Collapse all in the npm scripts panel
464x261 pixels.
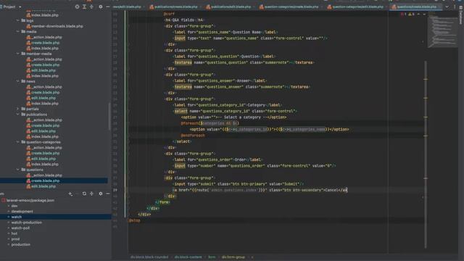[91, 194]
